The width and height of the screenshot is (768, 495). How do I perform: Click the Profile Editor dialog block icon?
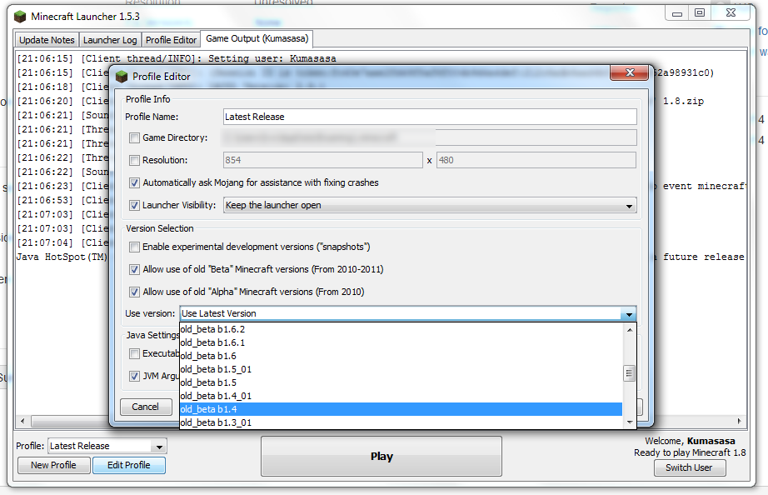[122, 77]
